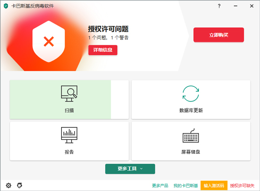260x191 pixels.
Task: Click the reports bar chart monitor icon
Action: tap(69, 135)
